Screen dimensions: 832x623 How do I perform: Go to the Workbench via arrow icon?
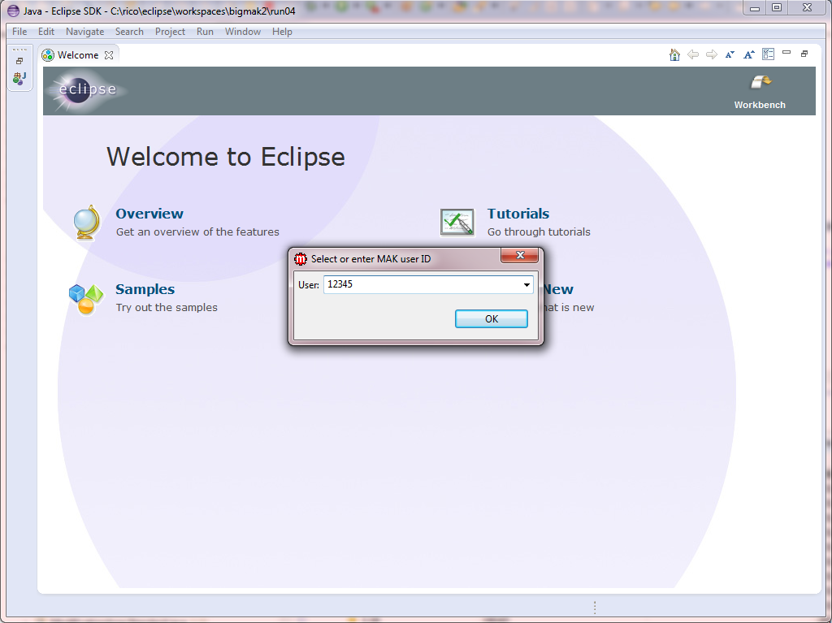760,83
